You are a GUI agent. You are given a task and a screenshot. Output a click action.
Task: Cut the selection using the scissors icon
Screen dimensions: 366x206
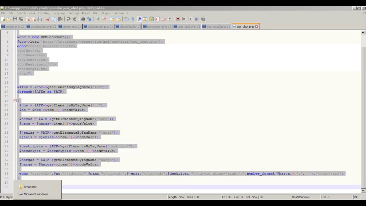48,19
